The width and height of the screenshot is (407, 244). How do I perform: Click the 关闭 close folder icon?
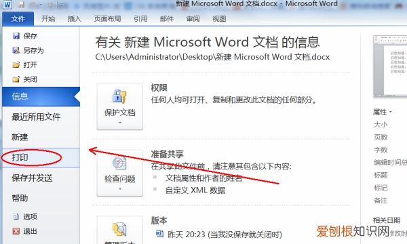(16, 79)
